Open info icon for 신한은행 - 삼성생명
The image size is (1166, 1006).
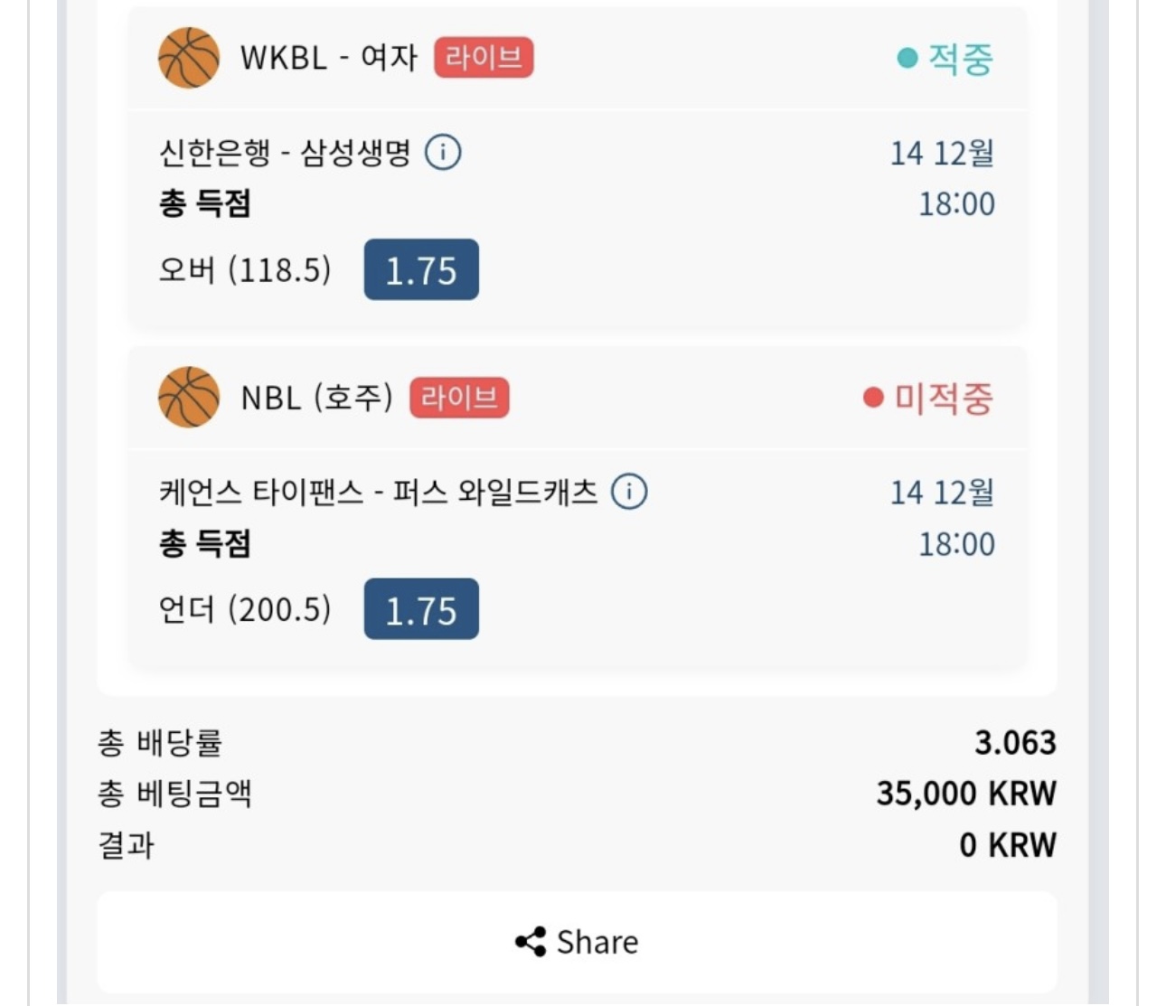tap(443, 152)
